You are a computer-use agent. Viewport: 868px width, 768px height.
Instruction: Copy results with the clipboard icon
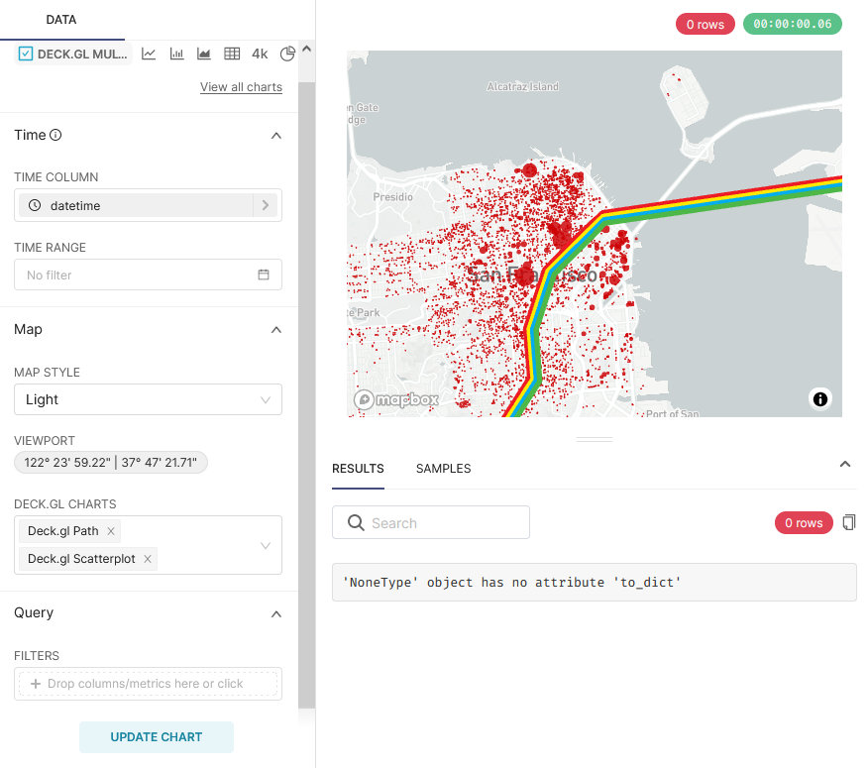(848, 522)
